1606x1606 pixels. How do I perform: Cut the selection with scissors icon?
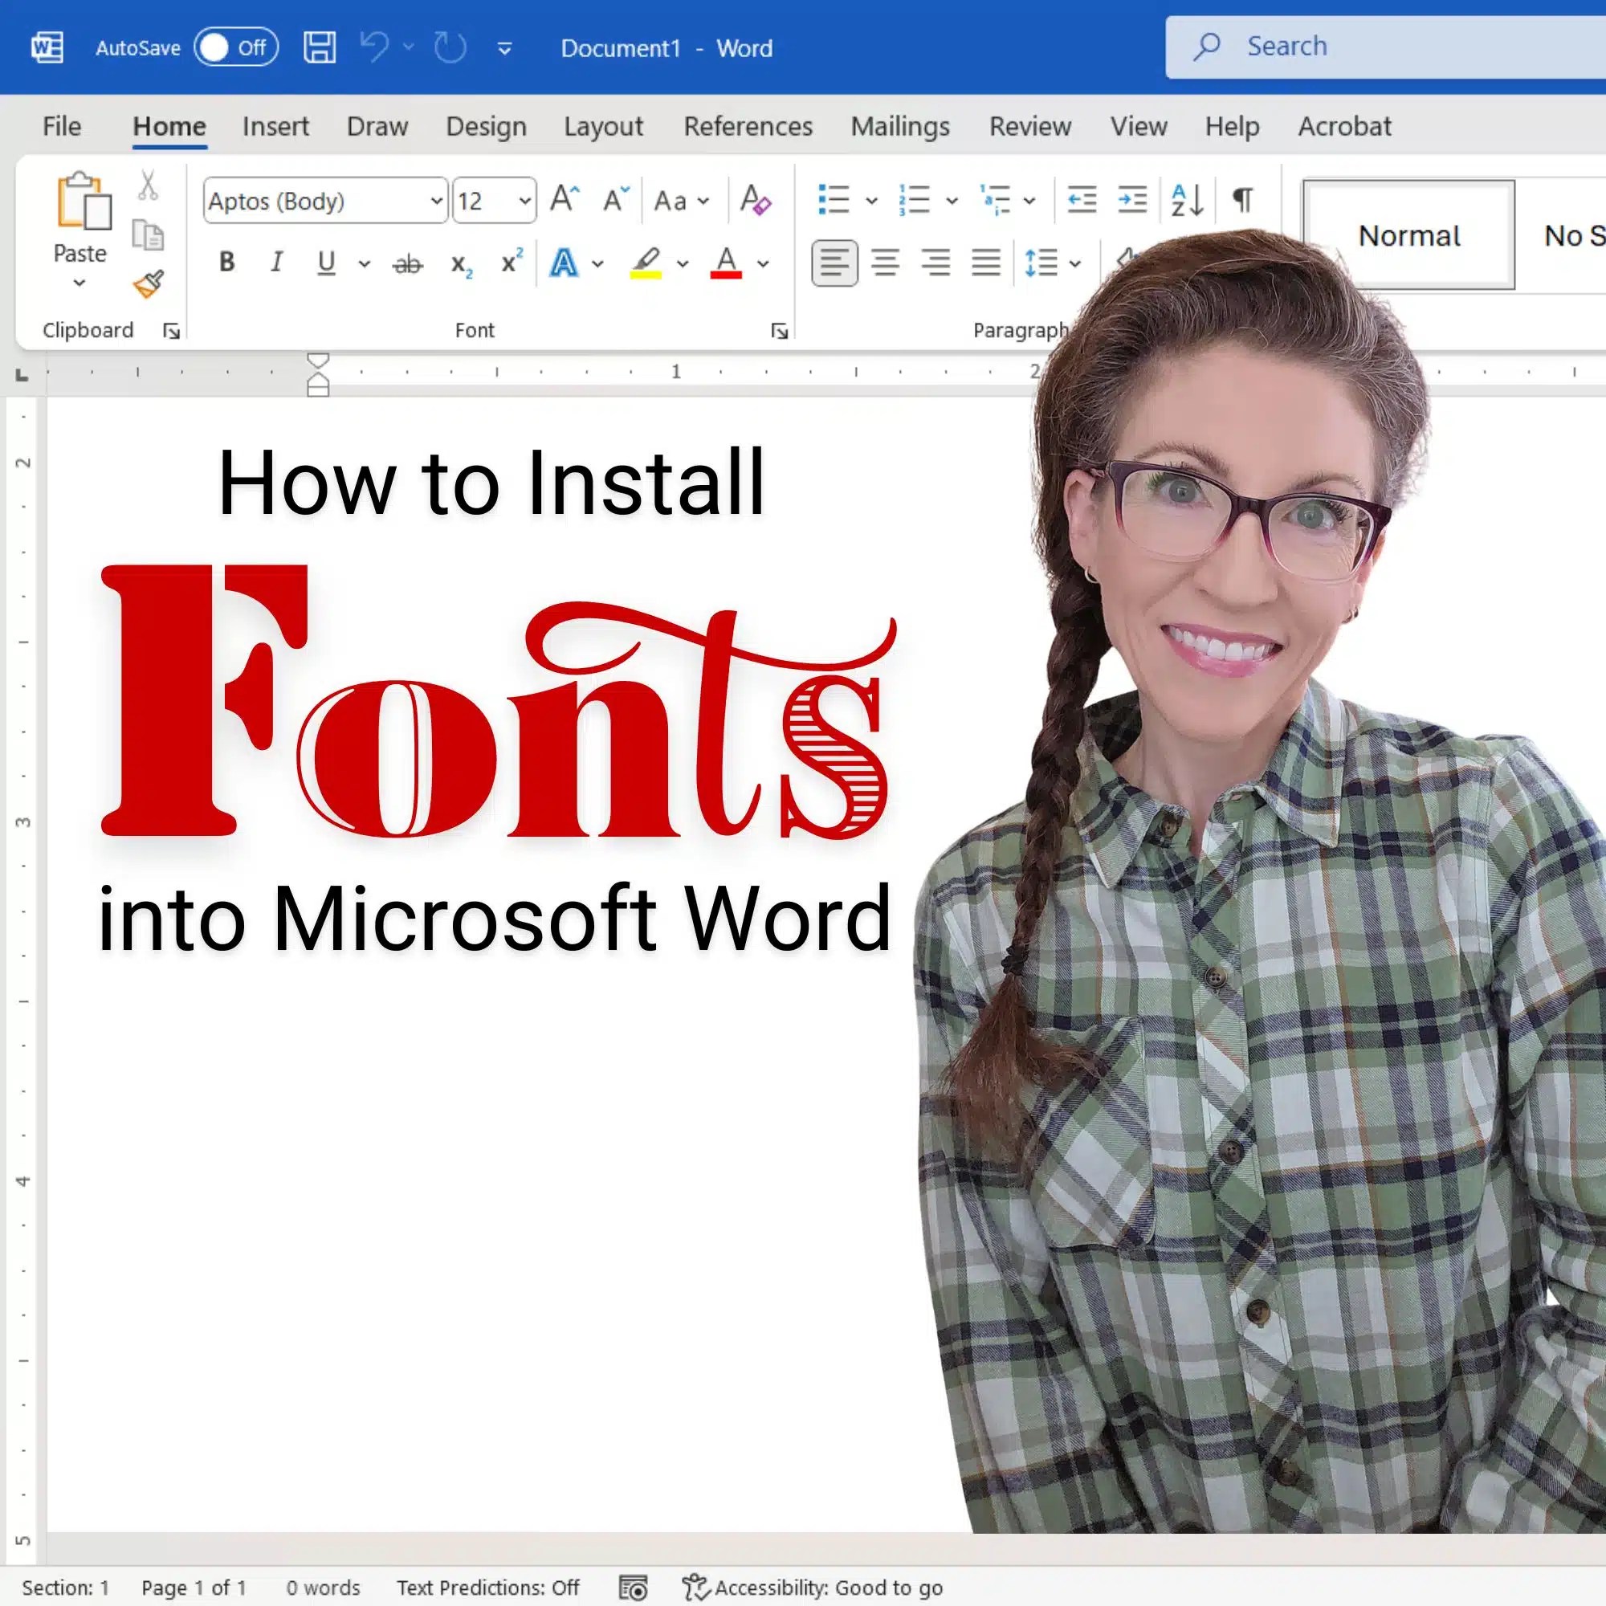click(x=148, y=185)
